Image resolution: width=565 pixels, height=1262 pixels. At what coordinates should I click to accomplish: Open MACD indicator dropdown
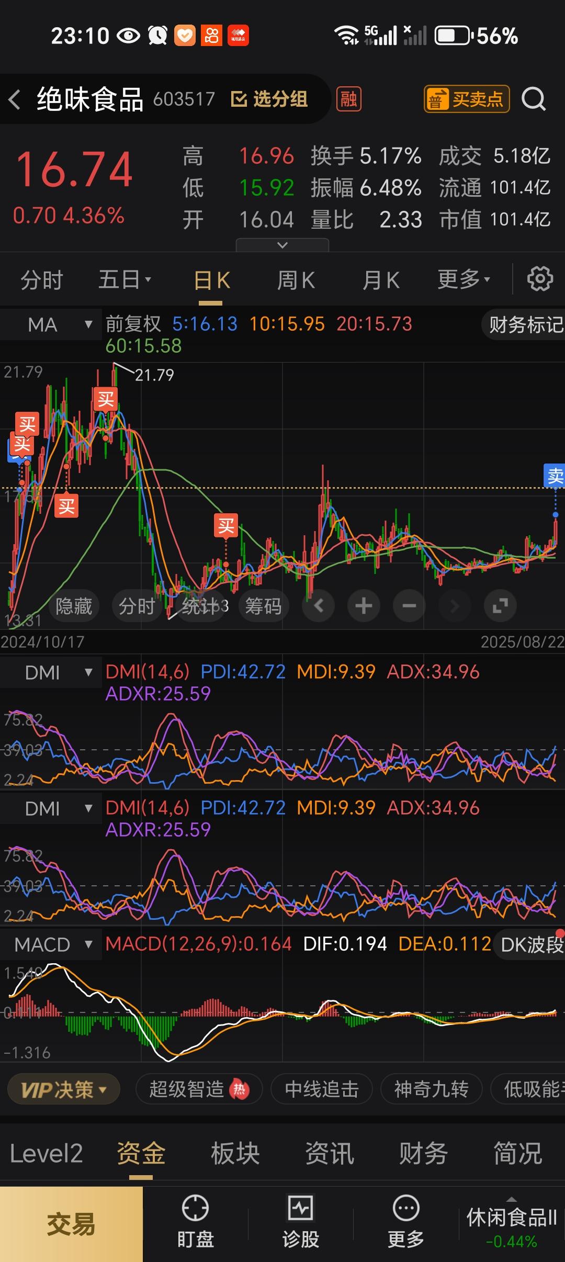click(x=51, y=944)
